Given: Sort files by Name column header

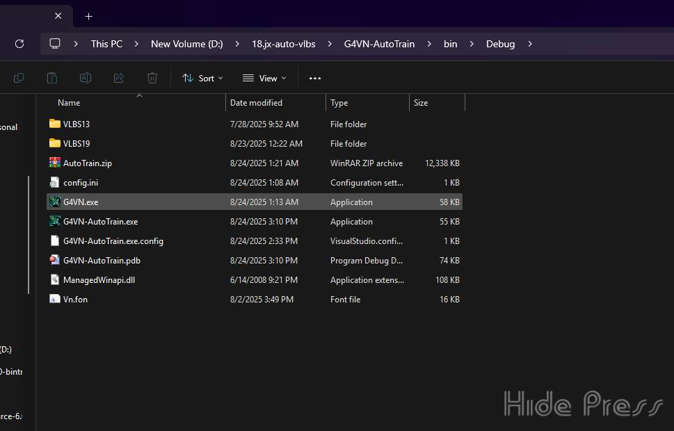Looking at the screenshot, I should pyautogui.click(x=69, y=103).
